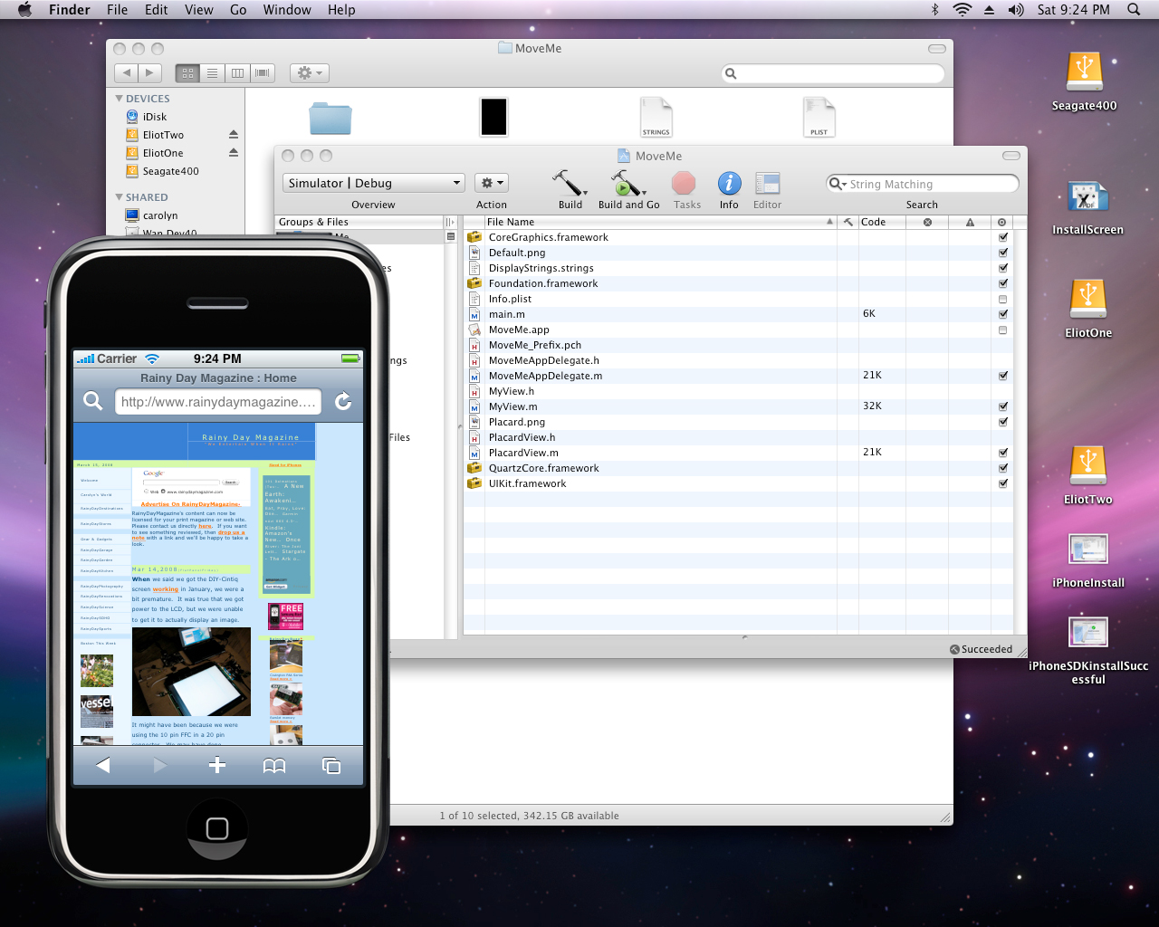Enable target checkbox for Info.plist

click(1002, 299)
